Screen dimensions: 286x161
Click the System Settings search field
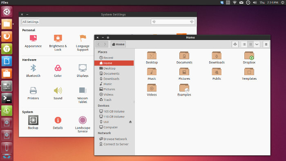tap(173, 22)
